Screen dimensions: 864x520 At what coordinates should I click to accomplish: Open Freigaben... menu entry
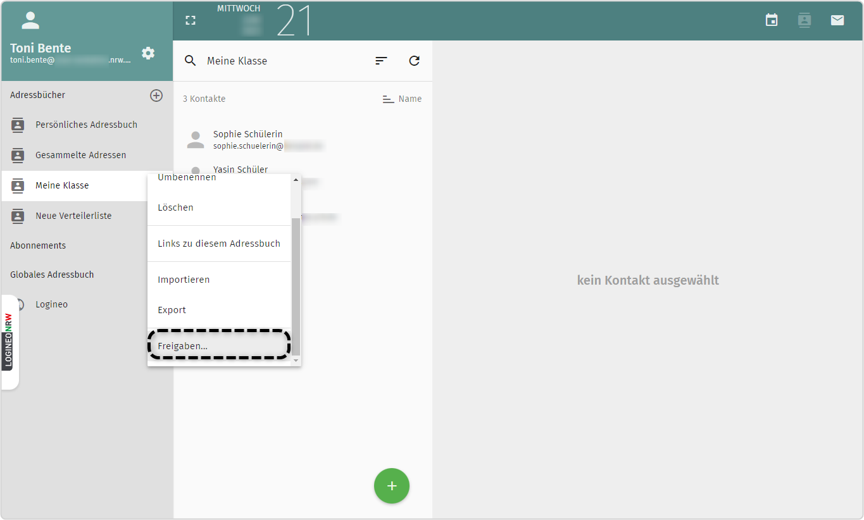coord(220,346)
